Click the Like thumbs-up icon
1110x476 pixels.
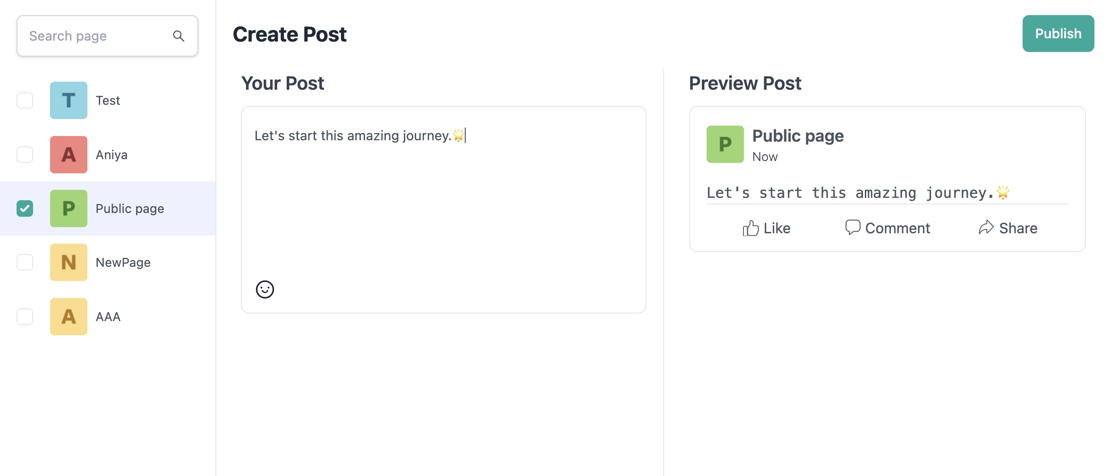pyautogui.click(x=751, y=229)
